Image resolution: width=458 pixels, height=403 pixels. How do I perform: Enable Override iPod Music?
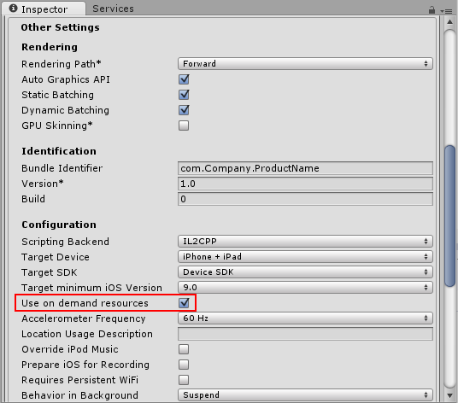tap(184, 349)
